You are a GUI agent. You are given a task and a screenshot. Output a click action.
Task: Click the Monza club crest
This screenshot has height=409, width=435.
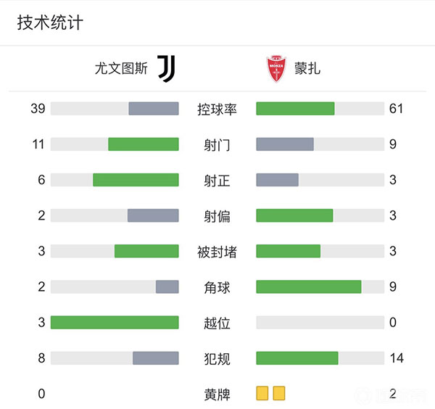pos(276,68)
